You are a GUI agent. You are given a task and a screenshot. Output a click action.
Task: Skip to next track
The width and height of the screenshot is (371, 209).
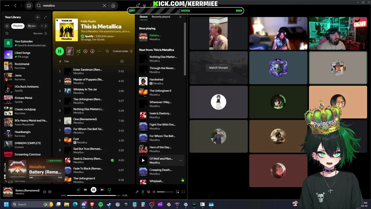click(x=102, y=190)
